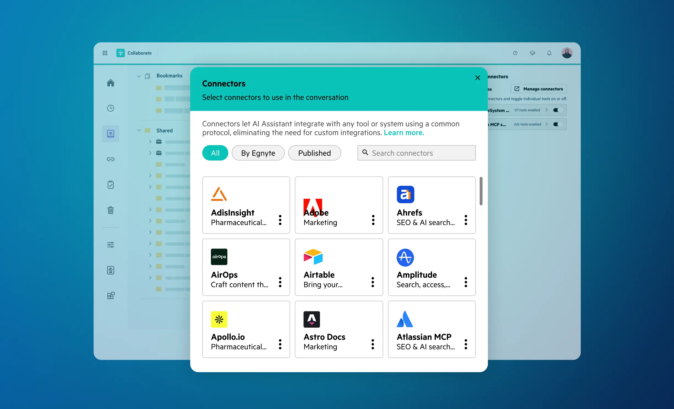Collapse the Bookmarks tree section
The height and width of the screenshot is (409, 674).
(x=139, y=76)
